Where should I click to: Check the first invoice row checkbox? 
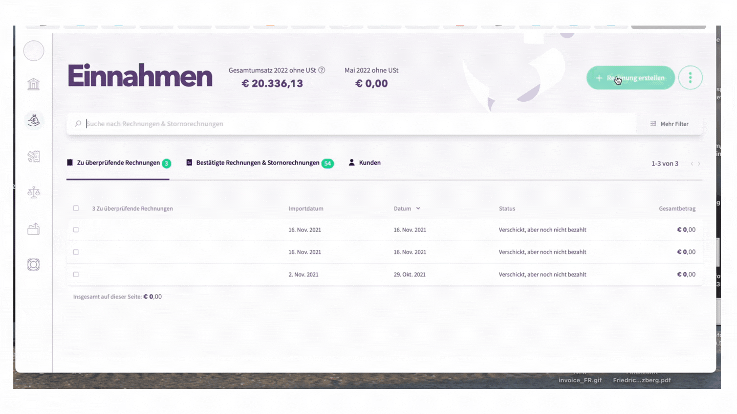(76, 230)
